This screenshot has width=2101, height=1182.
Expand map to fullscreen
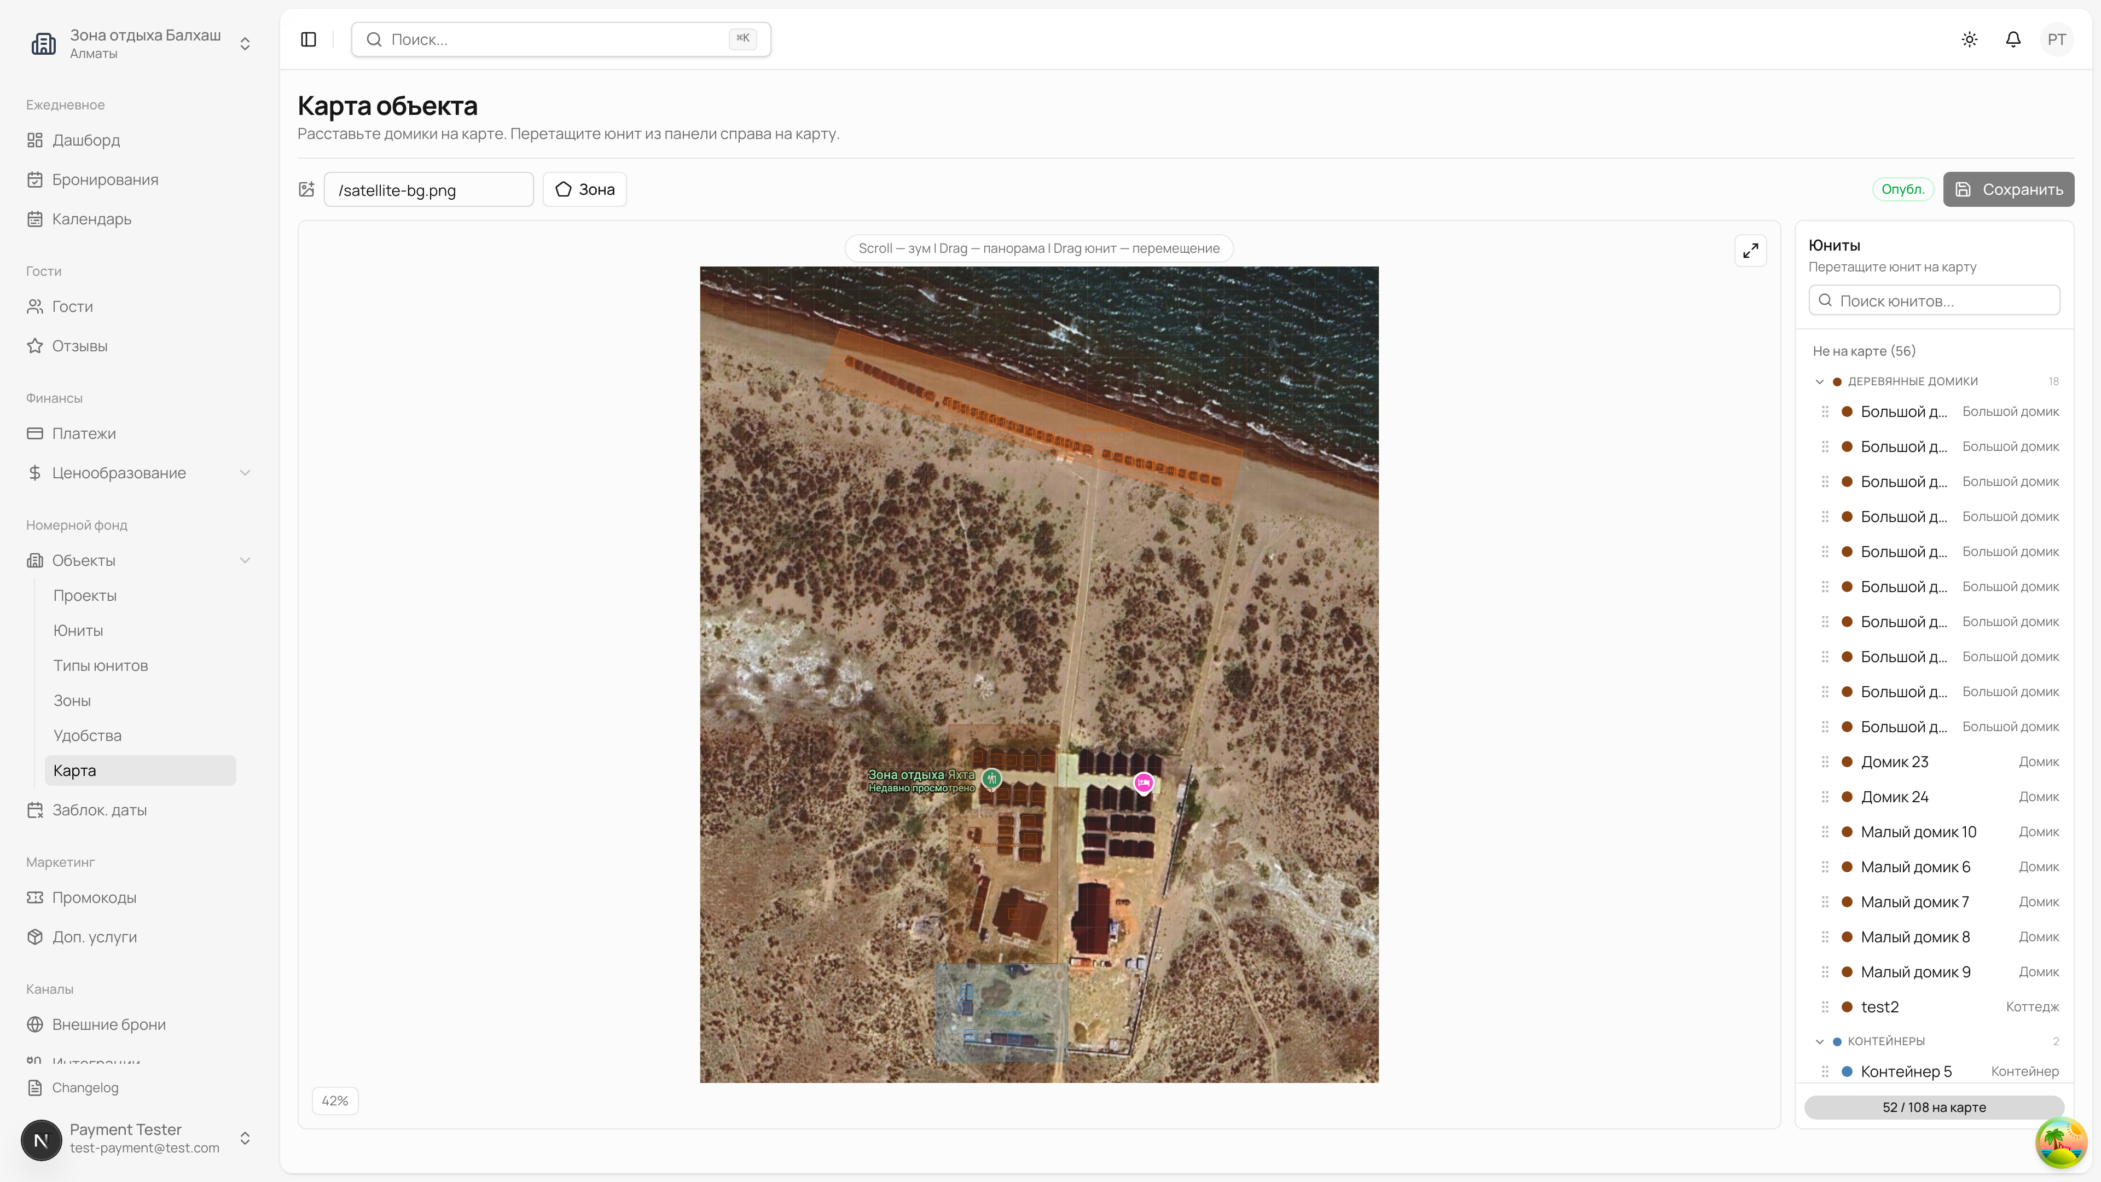point(1750,251)
